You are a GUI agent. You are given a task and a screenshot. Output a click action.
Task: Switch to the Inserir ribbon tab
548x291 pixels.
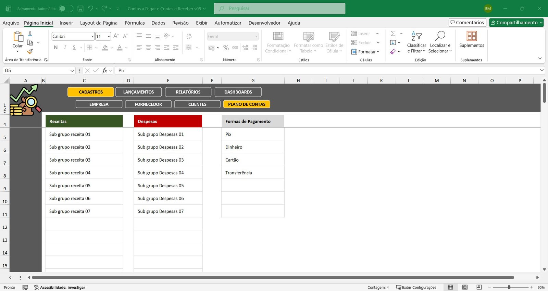pyautogui.click(x=66, y=23)
